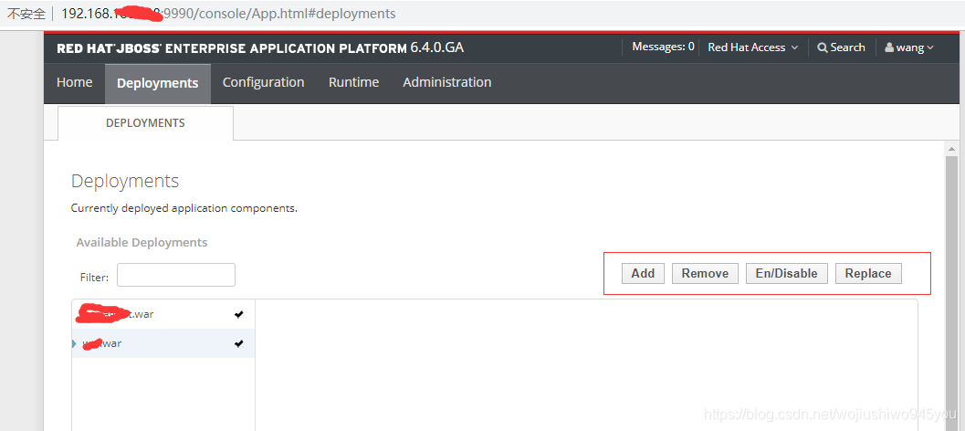The width and height of the screenshot is (965, 431).
Task: Open the wang user menu
Action: pos(909,47)
